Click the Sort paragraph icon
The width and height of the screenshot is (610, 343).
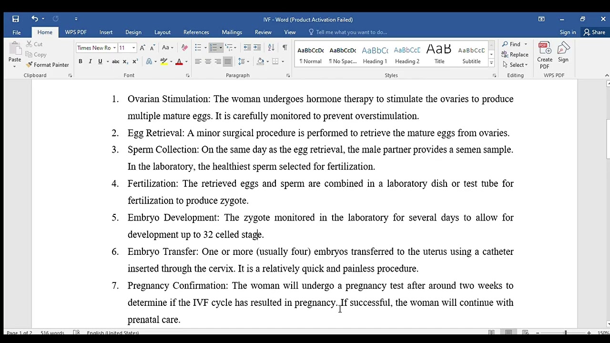271,48
